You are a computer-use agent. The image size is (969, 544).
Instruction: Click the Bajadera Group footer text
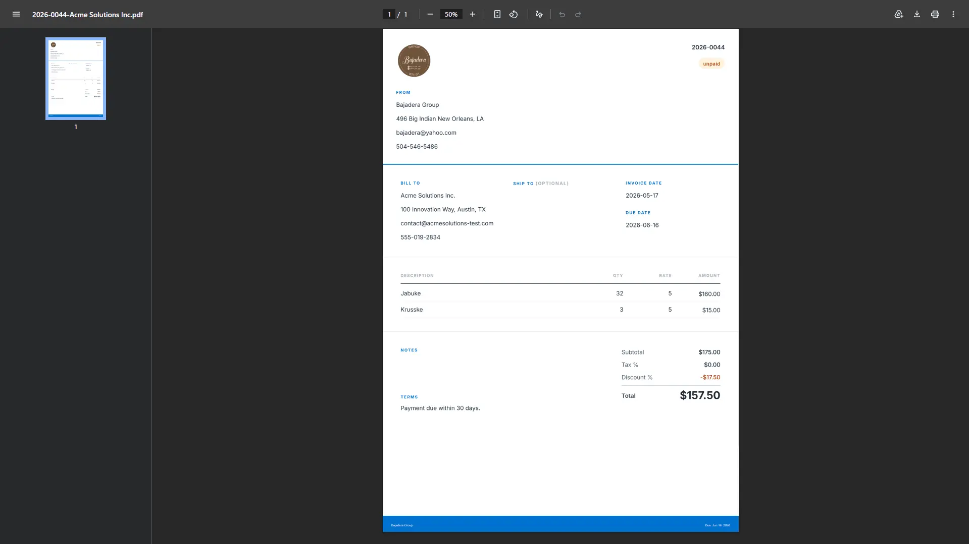tap(401, 525)
